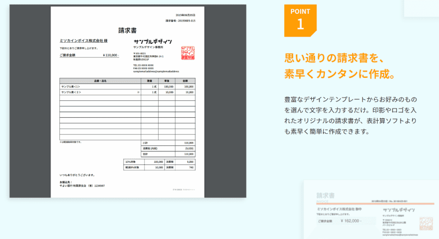The width and height of the screenshot is (439, 239).
Task: Click the ¥162,000 amount on second invoice
Action: point(351,221)
